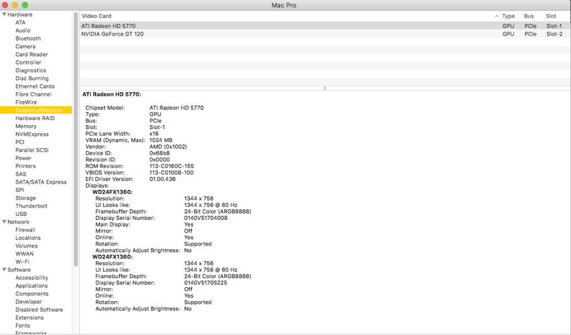Open USB in the sidebar
The height and width of the screenshot is (335, 571).
(x=21, y=214)
